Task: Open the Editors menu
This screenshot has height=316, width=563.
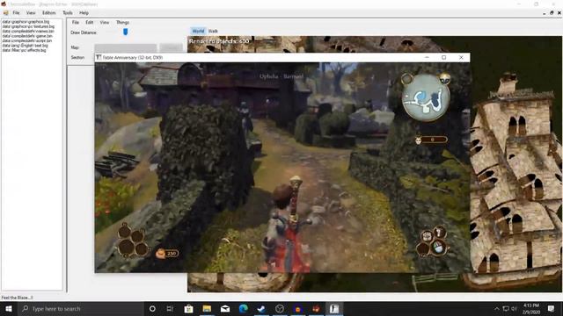Action: coord(49,13)
